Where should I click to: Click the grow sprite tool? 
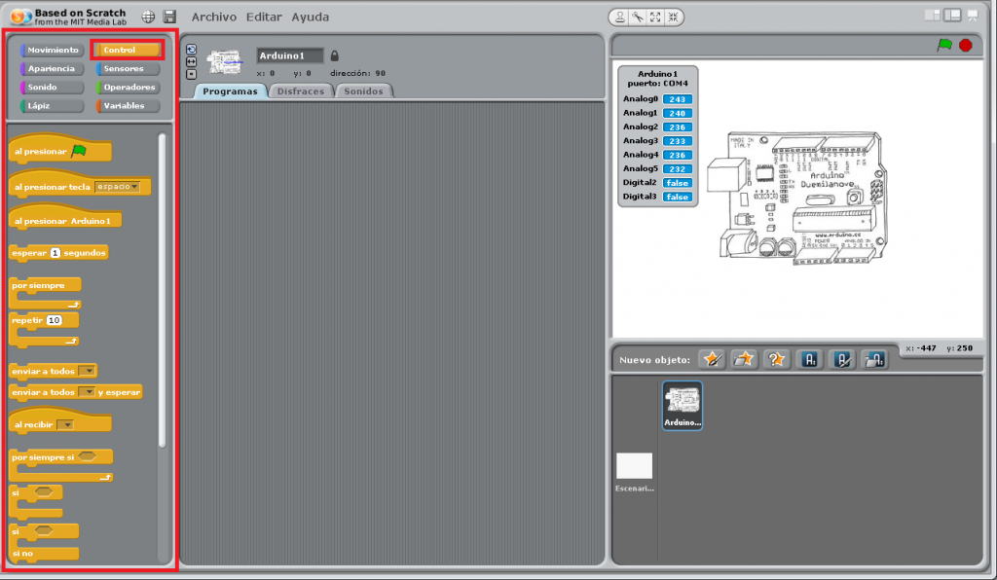654,17
